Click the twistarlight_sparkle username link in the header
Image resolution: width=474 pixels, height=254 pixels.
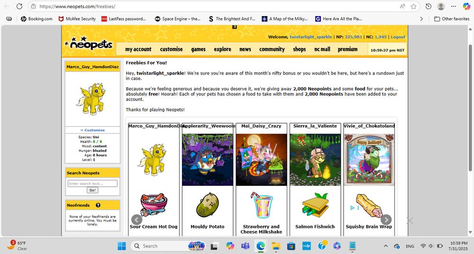coord(311,37)
